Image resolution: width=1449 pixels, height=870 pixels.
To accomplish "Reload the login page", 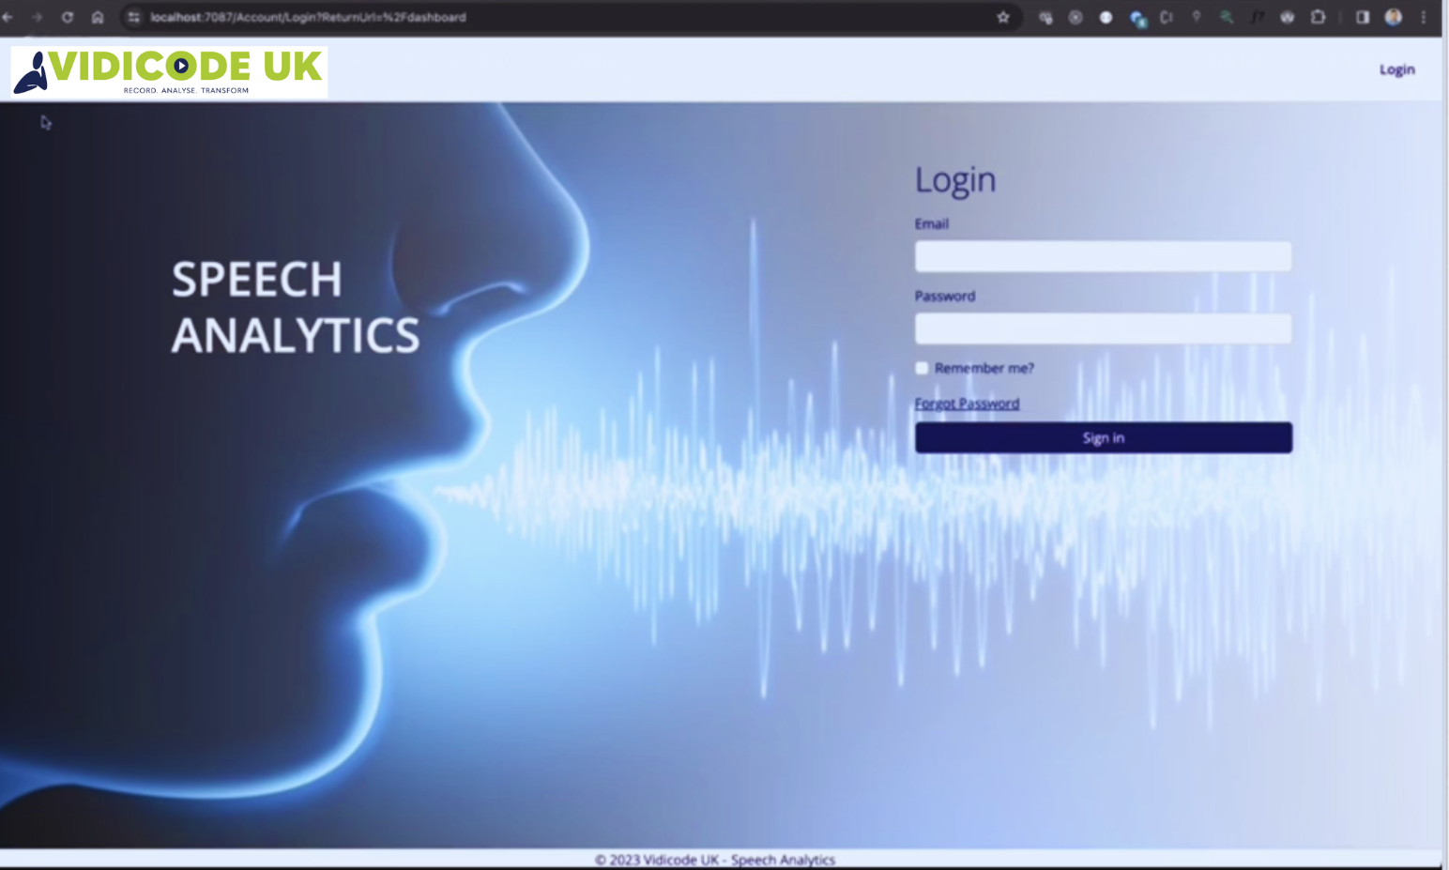I will point(68,17).
